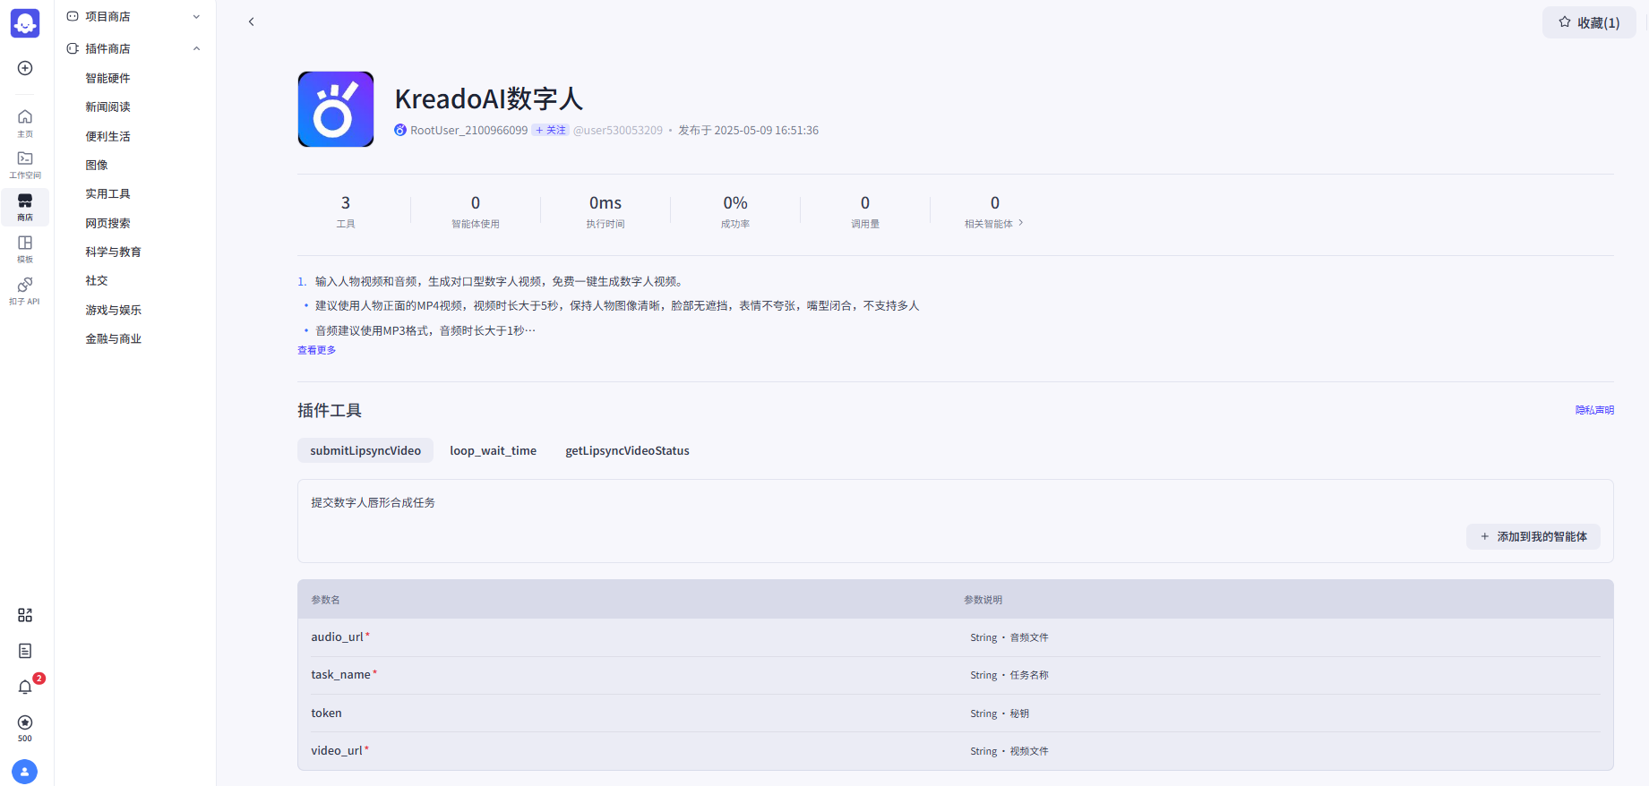
Task: Select 图像 category in plugin store
Action: [x=97, y=165]
